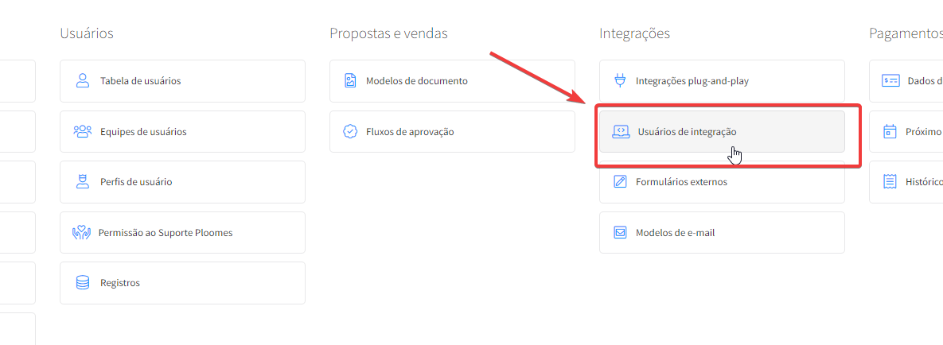Image resolution: width=943 pixels, height=345 pixels.
Task: Click the envelope icon for Modelos de e-mail
Action: pyautogui.click(x=620, y=233)
